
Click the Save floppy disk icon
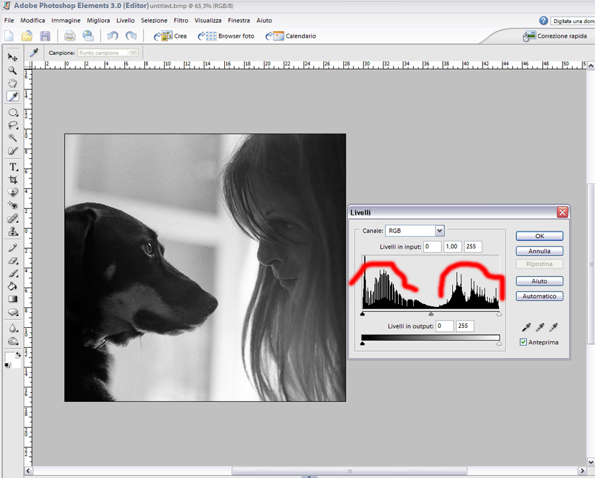[45, 36]
